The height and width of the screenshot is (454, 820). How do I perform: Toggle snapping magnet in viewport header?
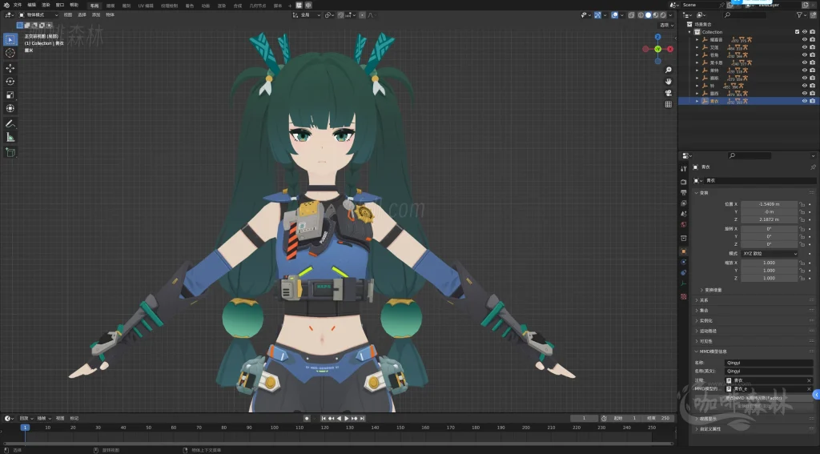(x=341, y=15)
